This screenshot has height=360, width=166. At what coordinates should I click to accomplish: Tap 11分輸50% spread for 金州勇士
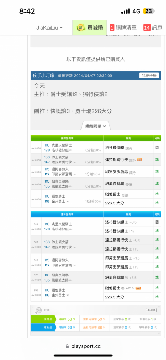[93, 201]
